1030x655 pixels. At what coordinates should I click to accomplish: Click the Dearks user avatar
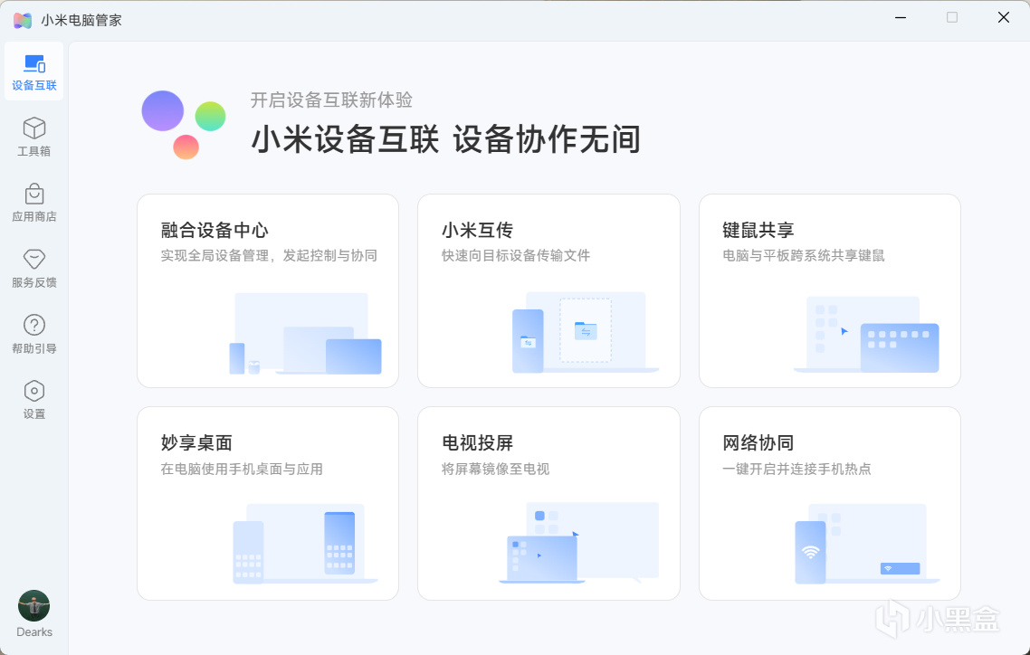click(34, 606)
